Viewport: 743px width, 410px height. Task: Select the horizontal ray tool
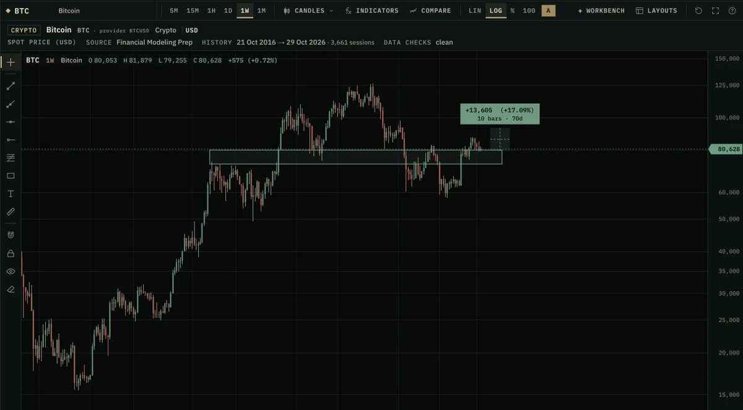pyautogui.click(x=11, y=140)
